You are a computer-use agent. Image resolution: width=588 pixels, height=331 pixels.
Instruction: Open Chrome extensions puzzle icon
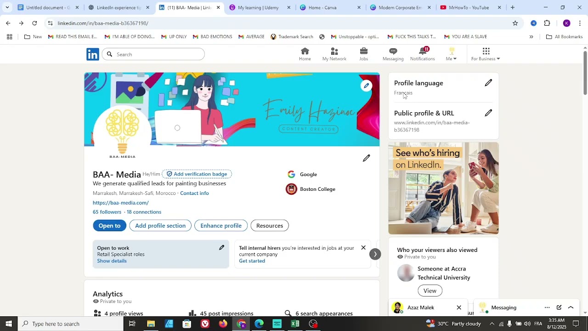click(547, 23)
